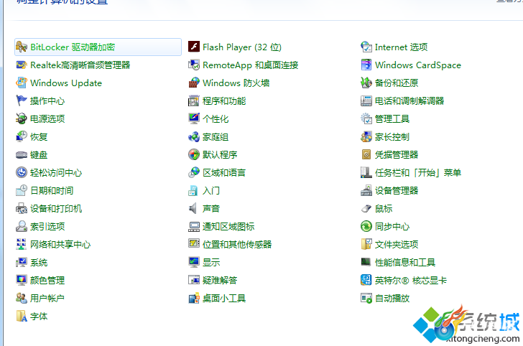This screenshot has width=523, height=346.
Task: Open 通知区域图标 link
Action: pyautogui.click(x=228, y=227)
